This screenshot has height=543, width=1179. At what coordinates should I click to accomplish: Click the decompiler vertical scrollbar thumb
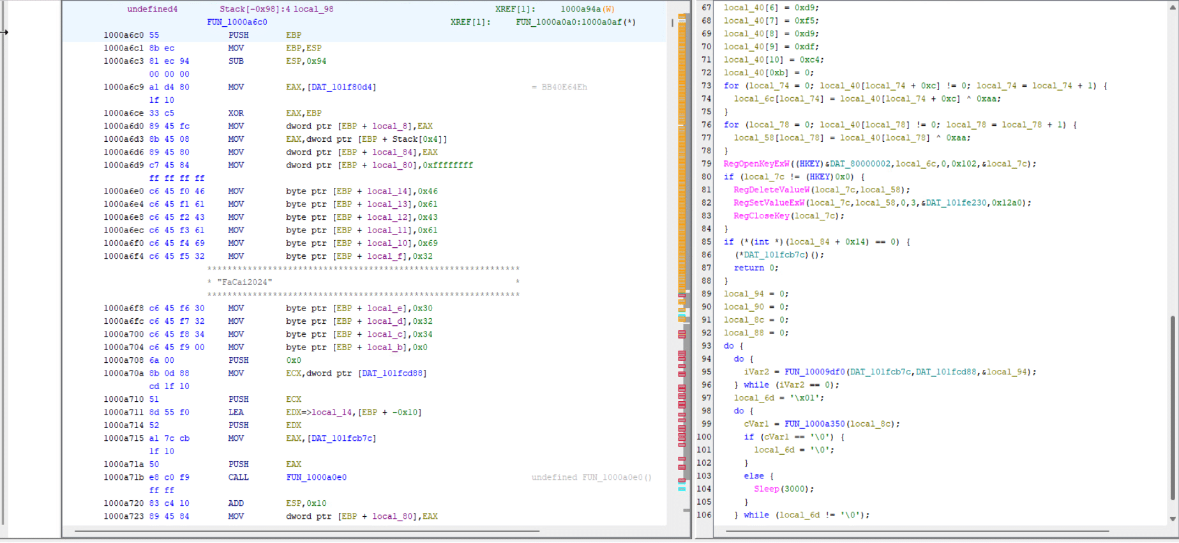coord(1172,408)
